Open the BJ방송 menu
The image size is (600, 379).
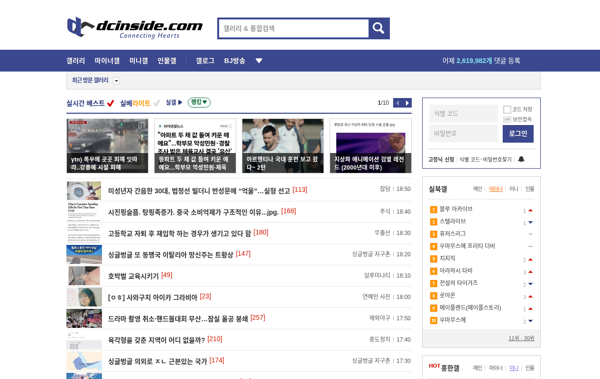pos(235,61)
